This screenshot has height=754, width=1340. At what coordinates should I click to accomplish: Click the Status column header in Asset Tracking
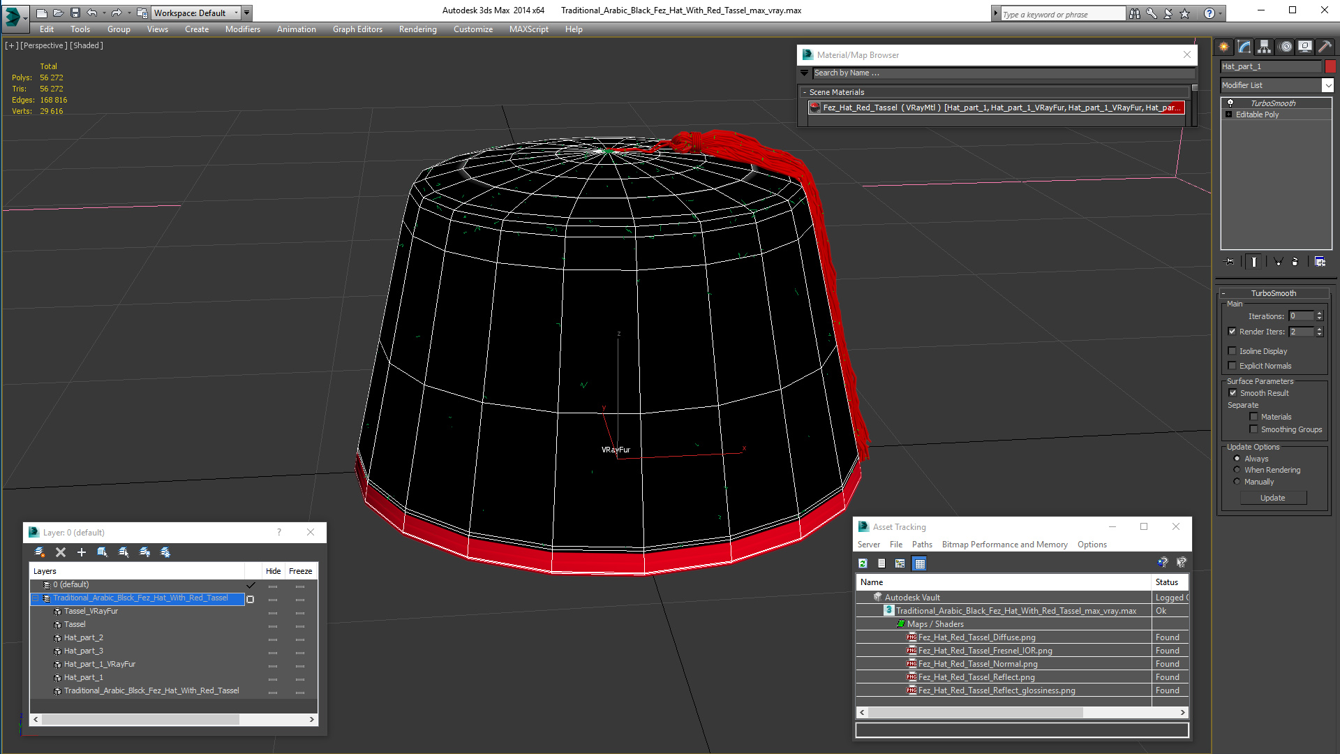click(x=1169, y=582)
